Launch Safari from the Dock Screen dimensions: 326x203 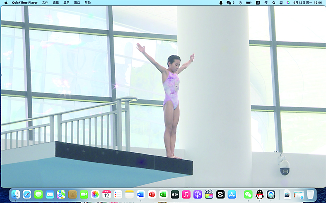point(27,194)
